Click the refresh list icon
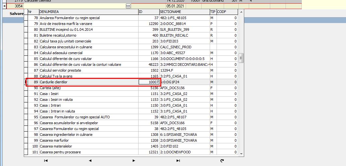This screenshot has width=346, height=166. (x=222, y=161)
